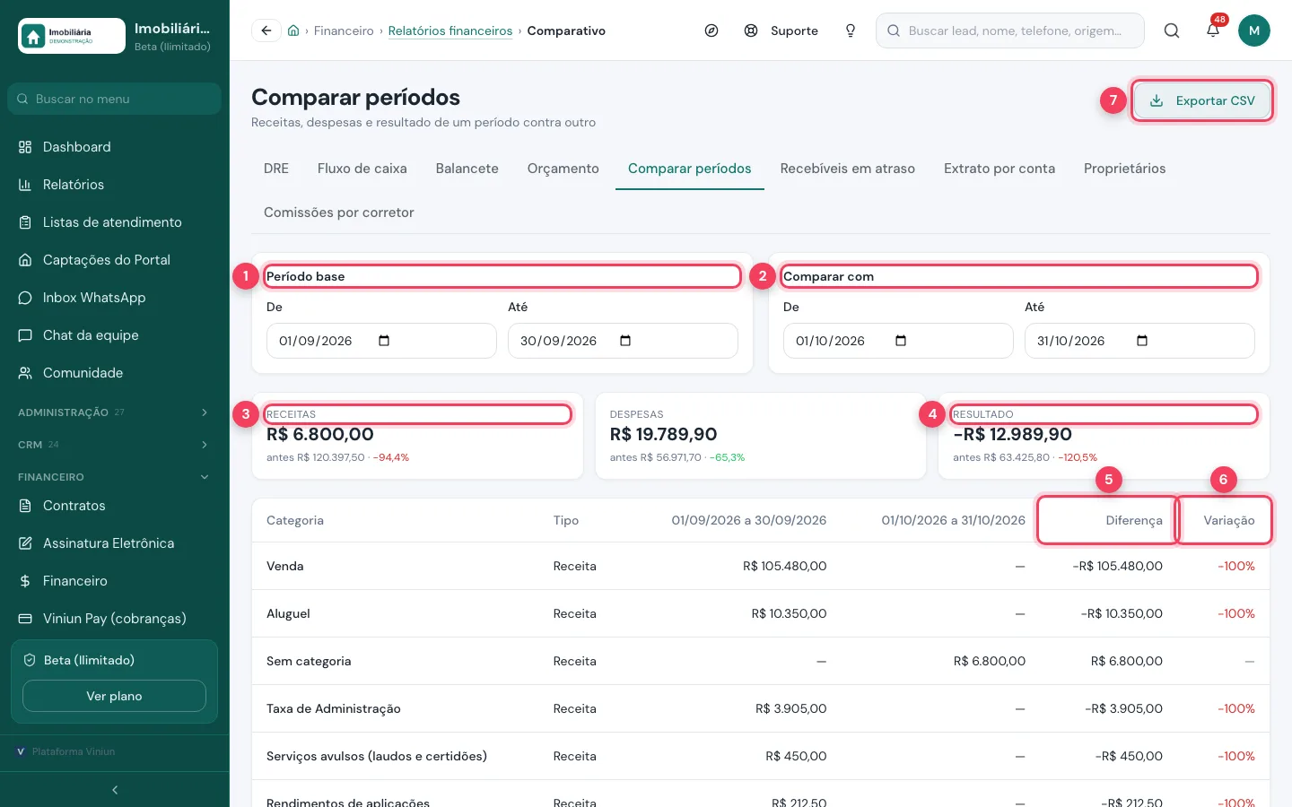1292x807 pixels.
Task: Open Captações do Portal
Action: pyautogui.click(x=114, y=260)
